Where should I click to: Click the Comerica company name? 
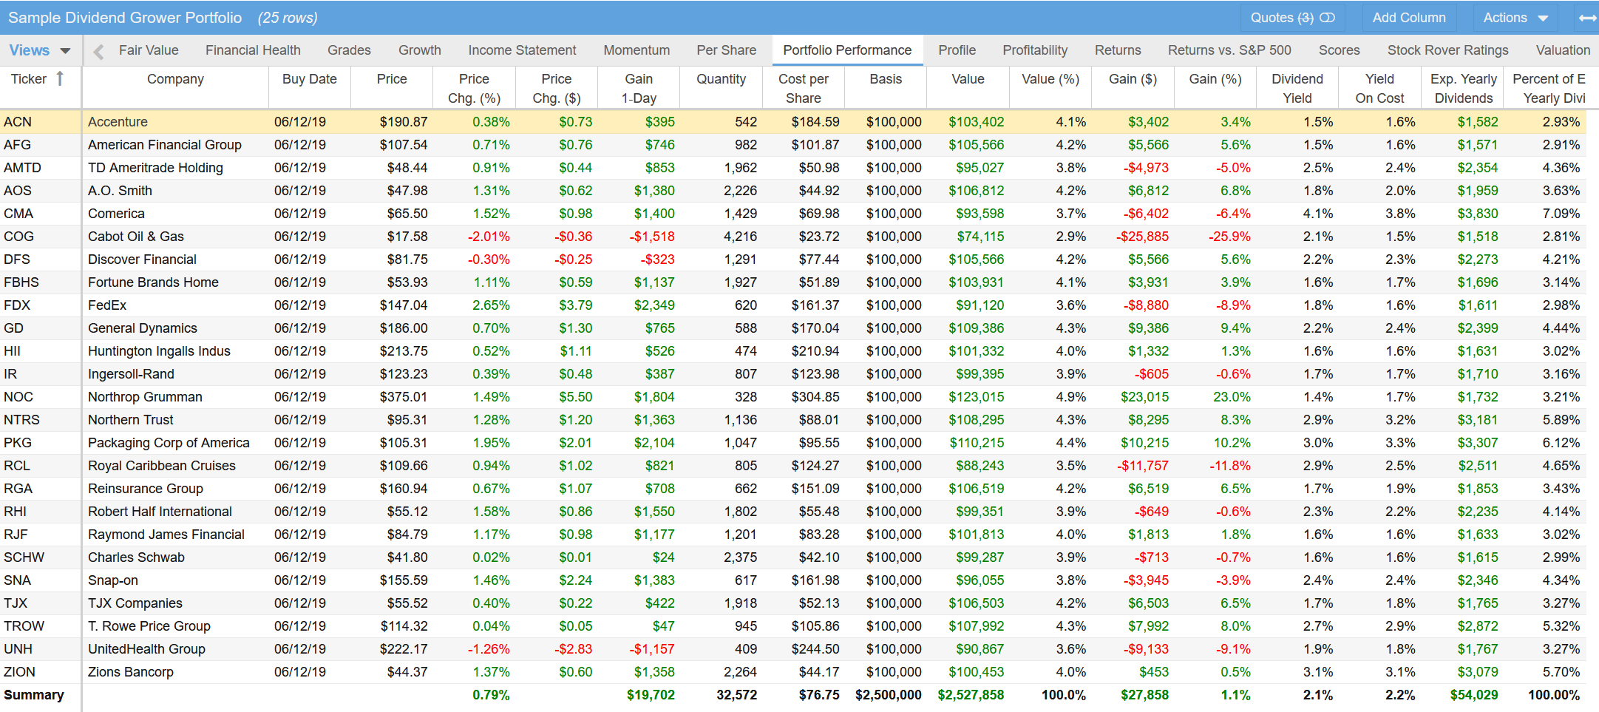116,214
